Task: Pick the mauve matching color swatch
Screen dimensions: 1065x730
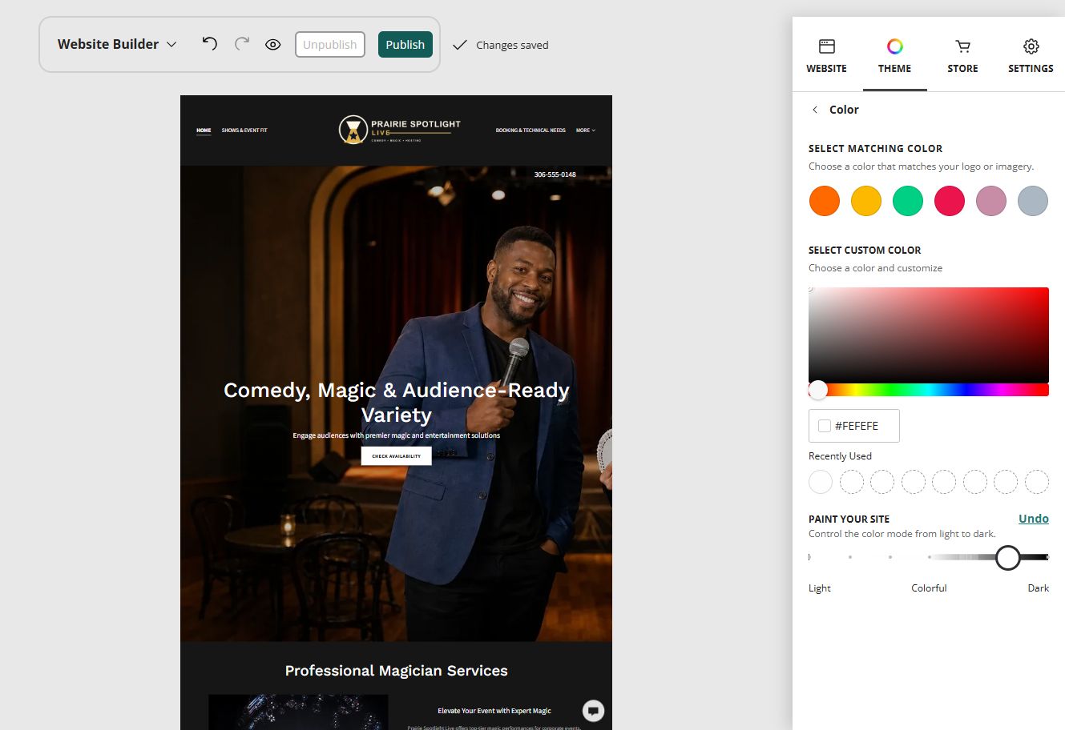Action: pyautogui.click(x=991, y=201)
